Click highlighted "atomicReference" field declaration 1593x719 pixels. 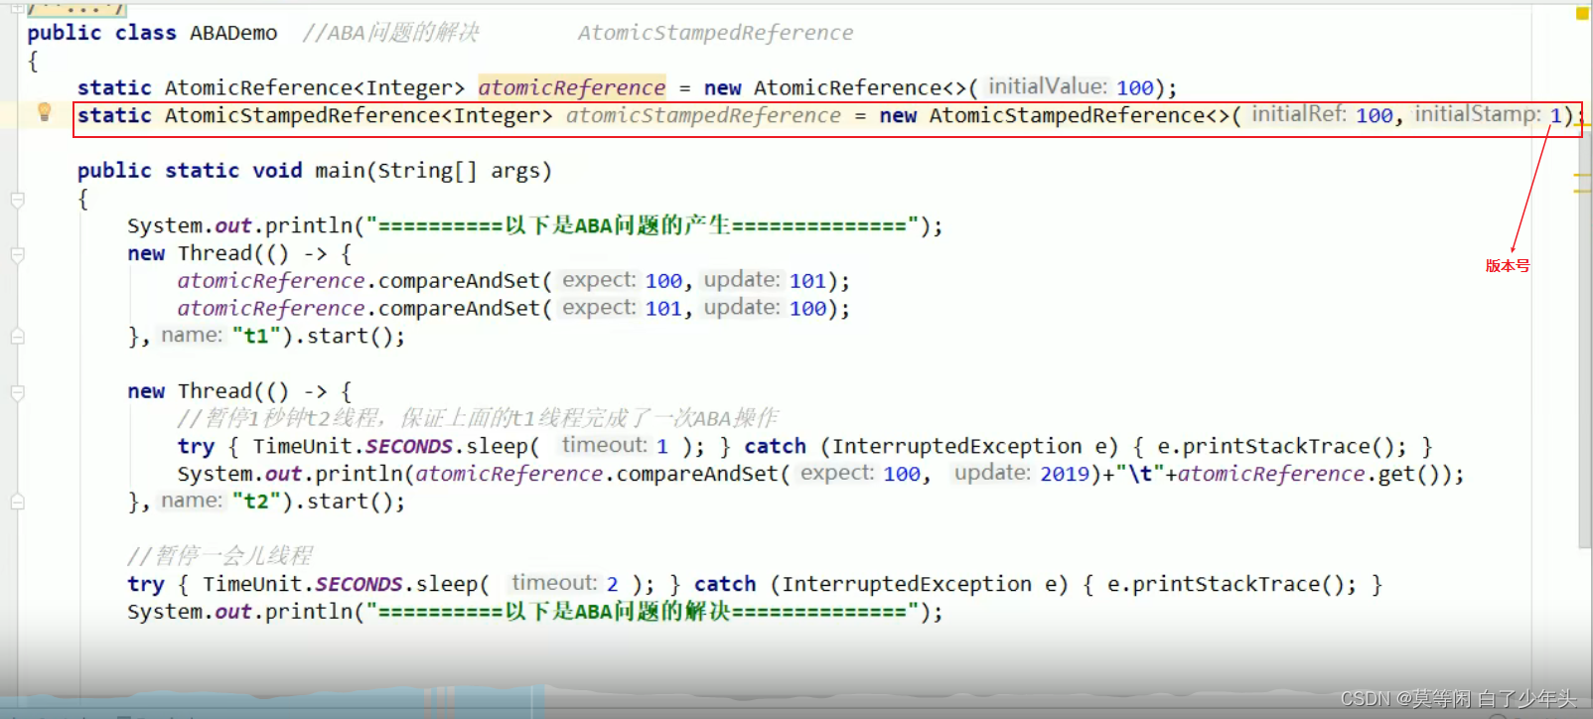(571, 87)
